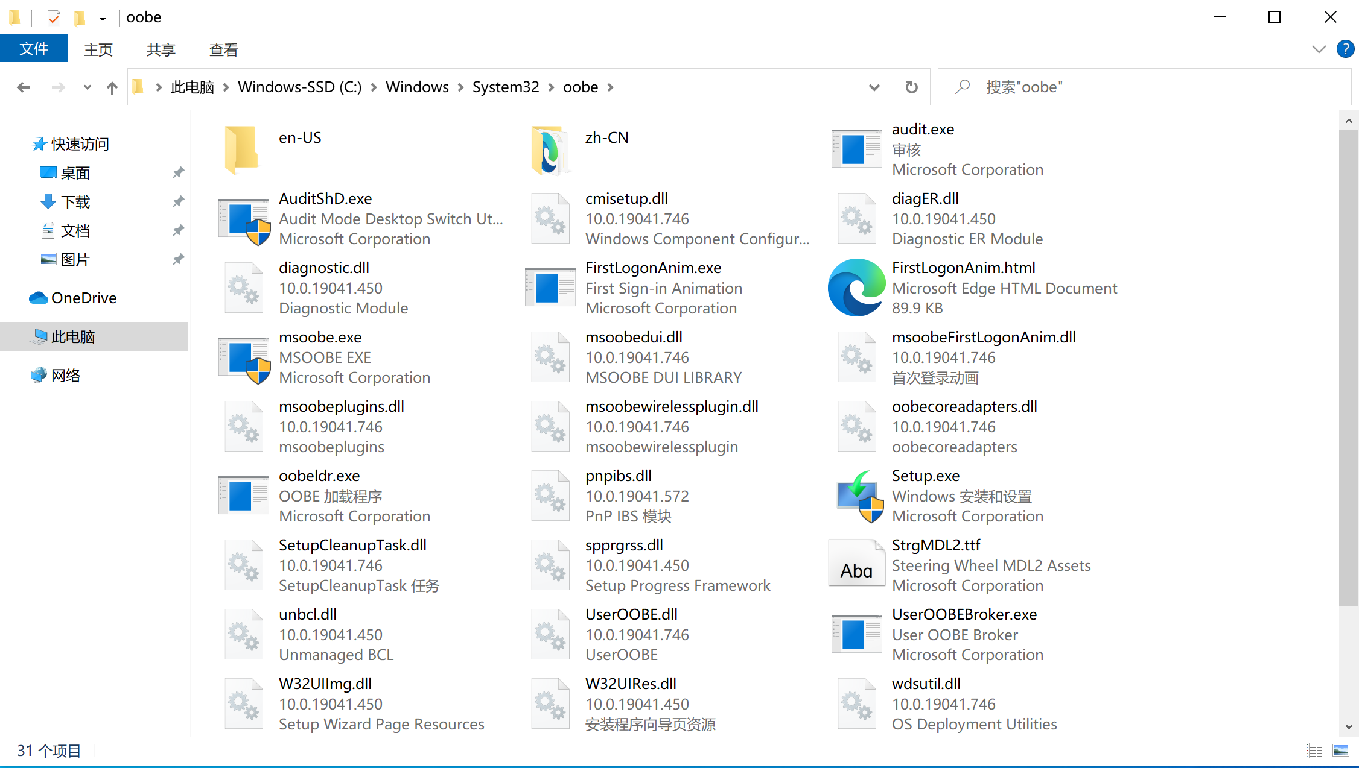Select the AuditShD.exe shield icon
1359x768 pixels.
click(244, 221)
